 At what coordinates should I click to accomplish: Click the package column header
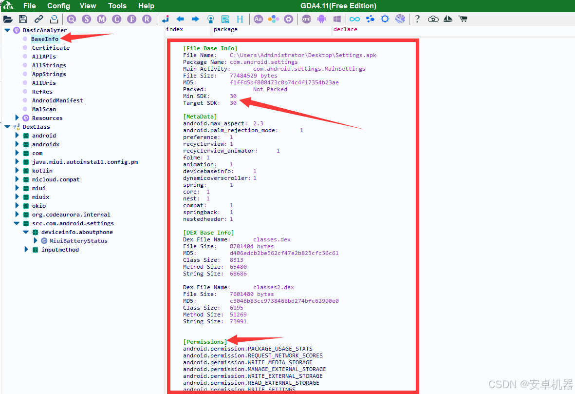225,29
